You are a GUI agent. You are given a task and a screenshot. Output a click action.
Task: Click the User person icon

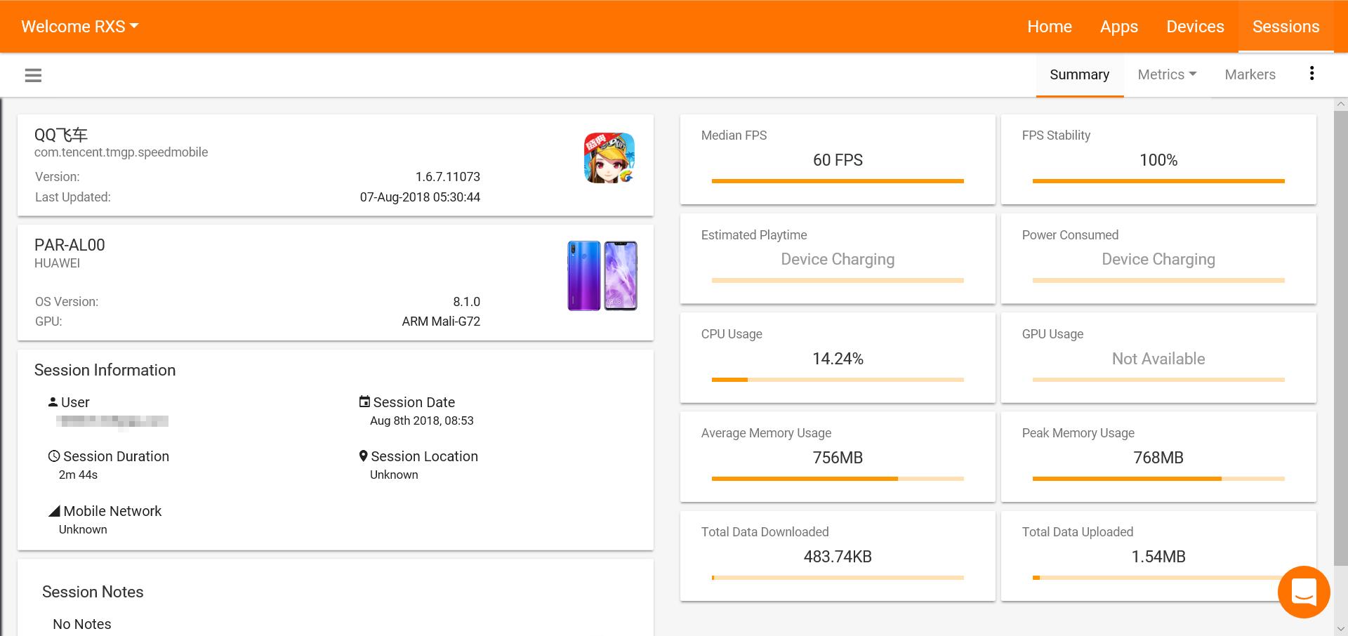pos(53,402)
